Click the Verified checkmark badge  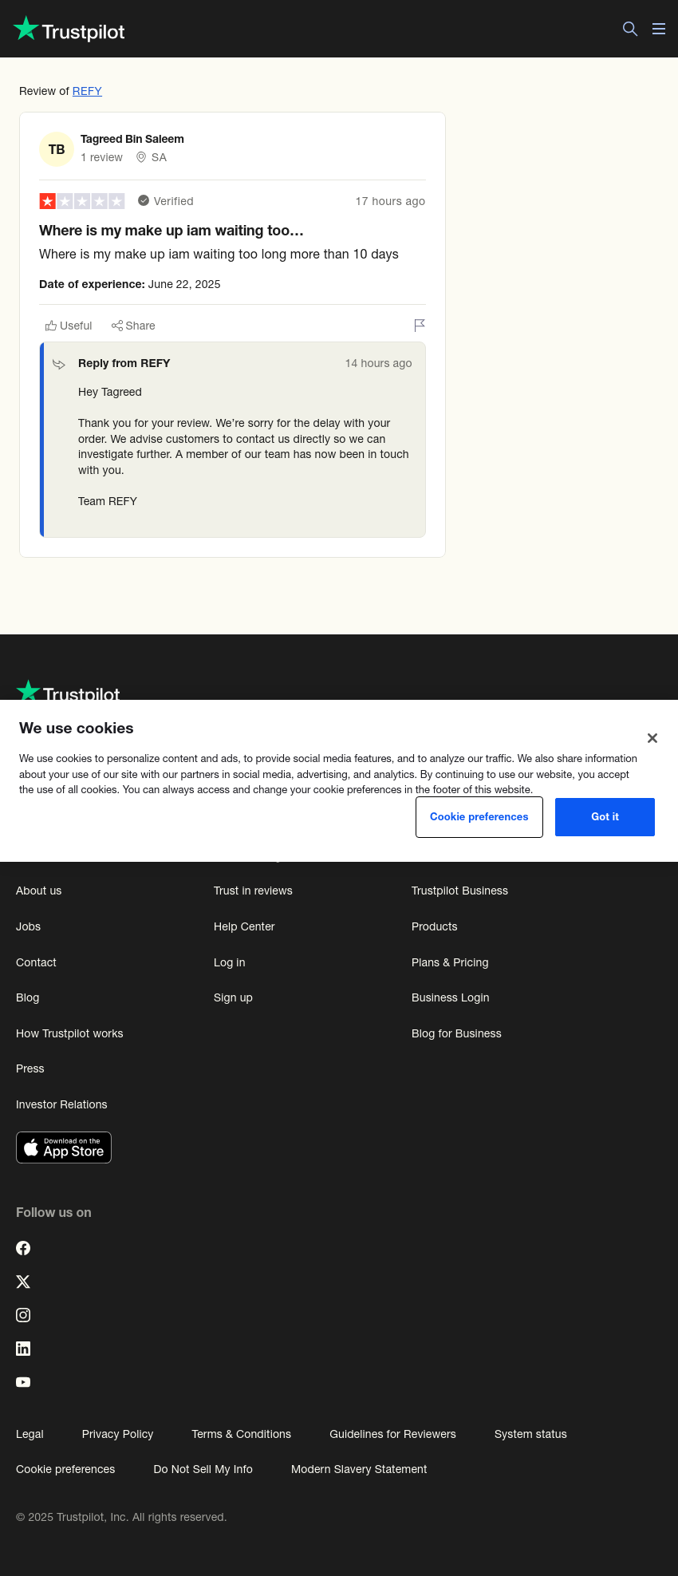[x=144, y=201]
